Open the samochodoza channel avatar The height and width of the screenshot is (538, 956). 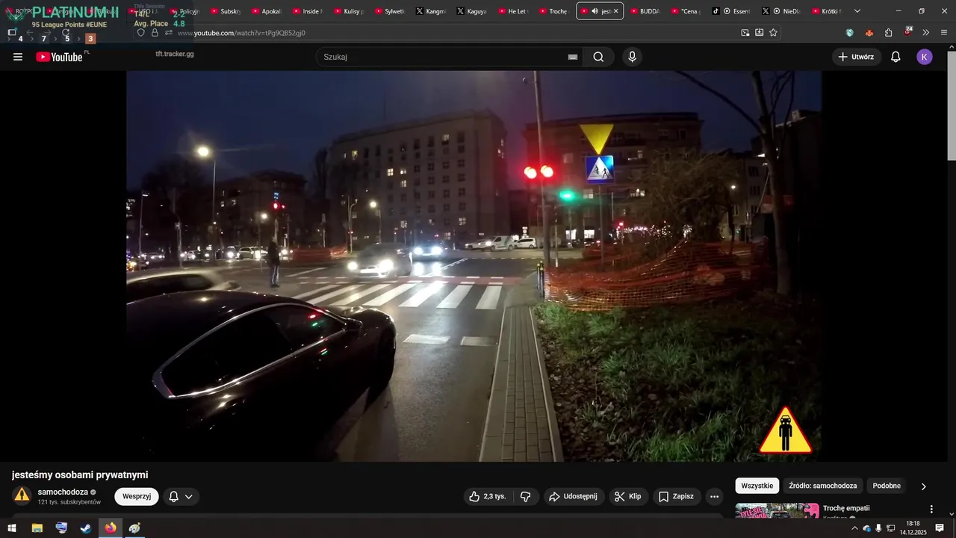pyautogui.click(x=22, y=495)
